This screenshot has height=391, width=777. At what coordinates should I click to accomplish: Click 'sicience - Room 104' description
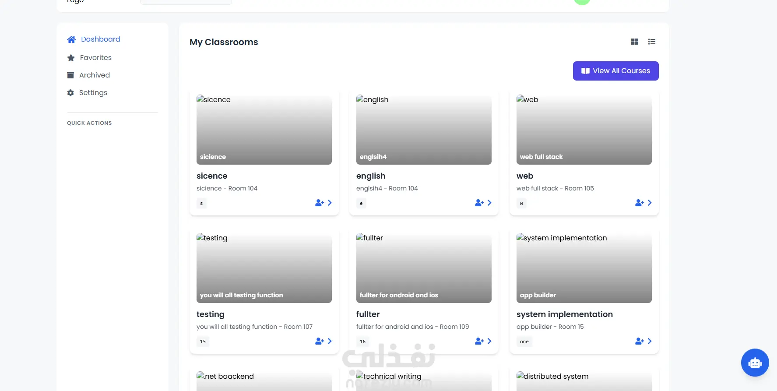coord(227,188)
